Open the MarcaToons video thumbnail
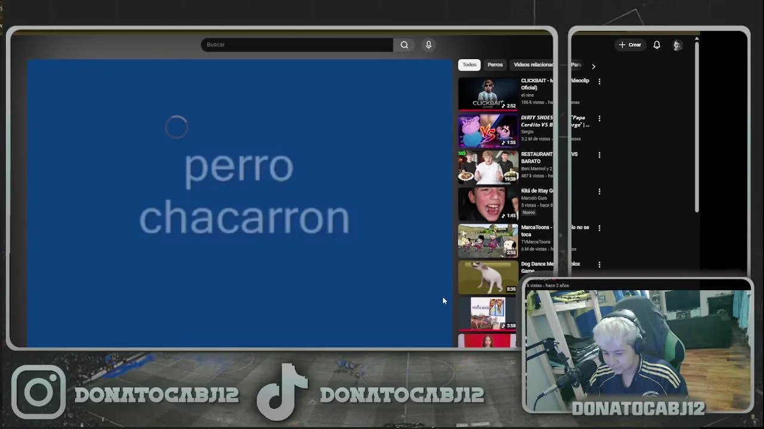 click(488, 241)
